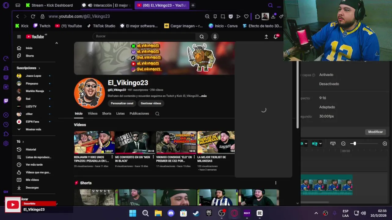Viewport: 392px width, 220px height.
Task: Zoom out the CapCut timeline
Action: click(343, 144)
